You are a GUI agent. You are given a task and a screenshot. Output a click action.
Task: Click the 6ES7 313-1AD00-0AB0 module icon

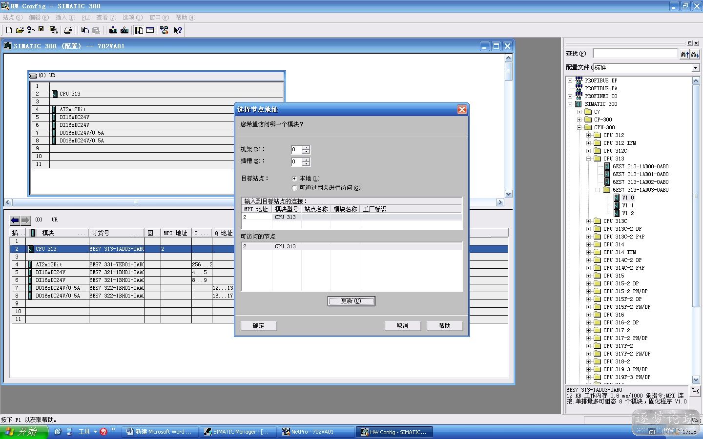pyautogui.click(x=607, y=166)
